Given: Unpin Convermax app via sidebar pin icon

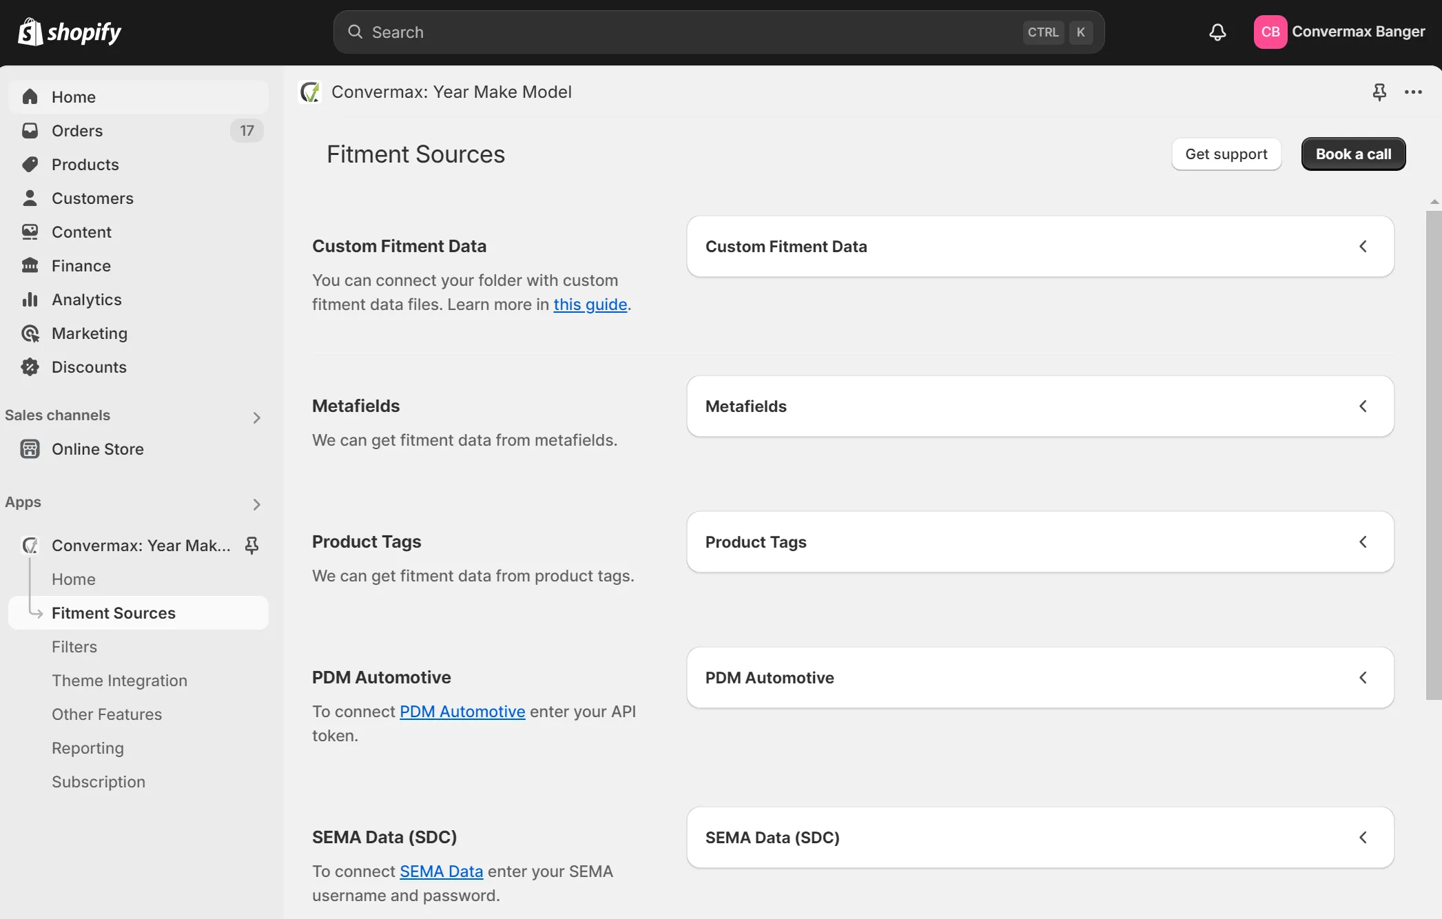Looking at the screenshot, I should [x=251, y=545].
